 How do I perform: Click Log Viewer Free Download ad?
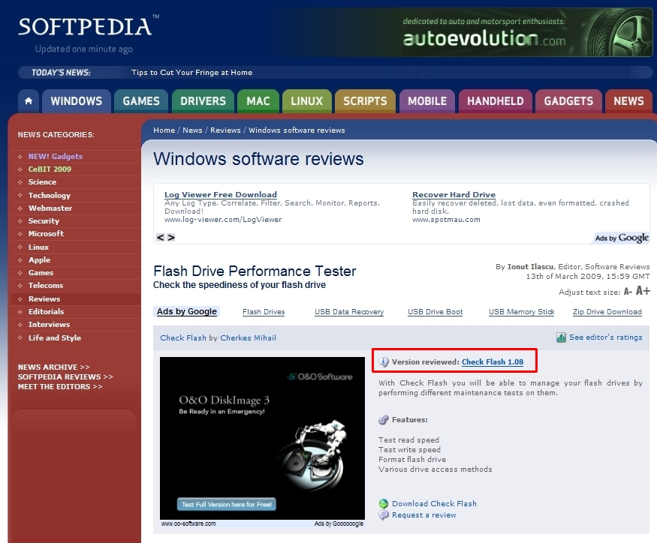click(x=221, y=195)
